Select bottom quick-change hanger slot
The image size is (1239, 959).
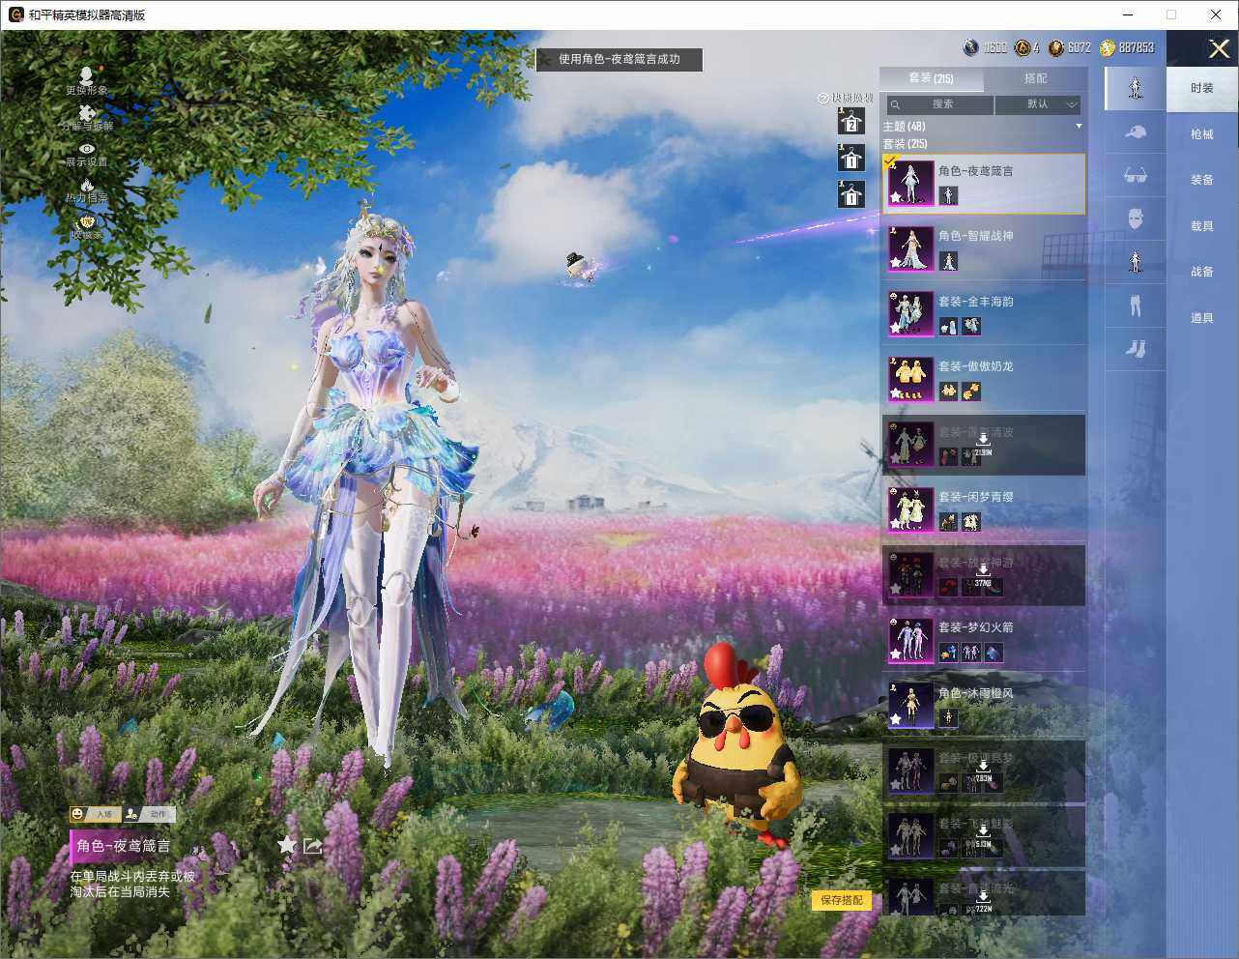pos(850,194)
